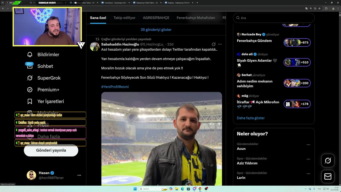This screenshot has width=341, height=192.
Task: Switch to Takip ediliyor tab
Action: pyautogui.click(x=124, y=18)
